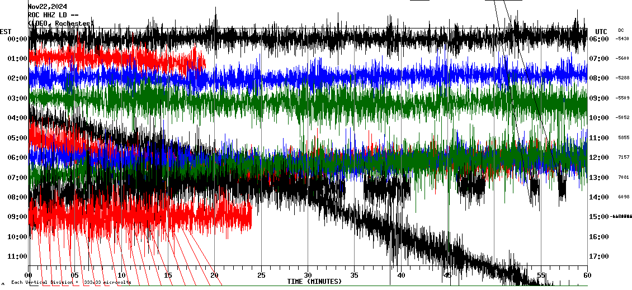This screenshot has width=632, height=290.
Task: Select the 00:00 EST row label
Action: [17, 39]
